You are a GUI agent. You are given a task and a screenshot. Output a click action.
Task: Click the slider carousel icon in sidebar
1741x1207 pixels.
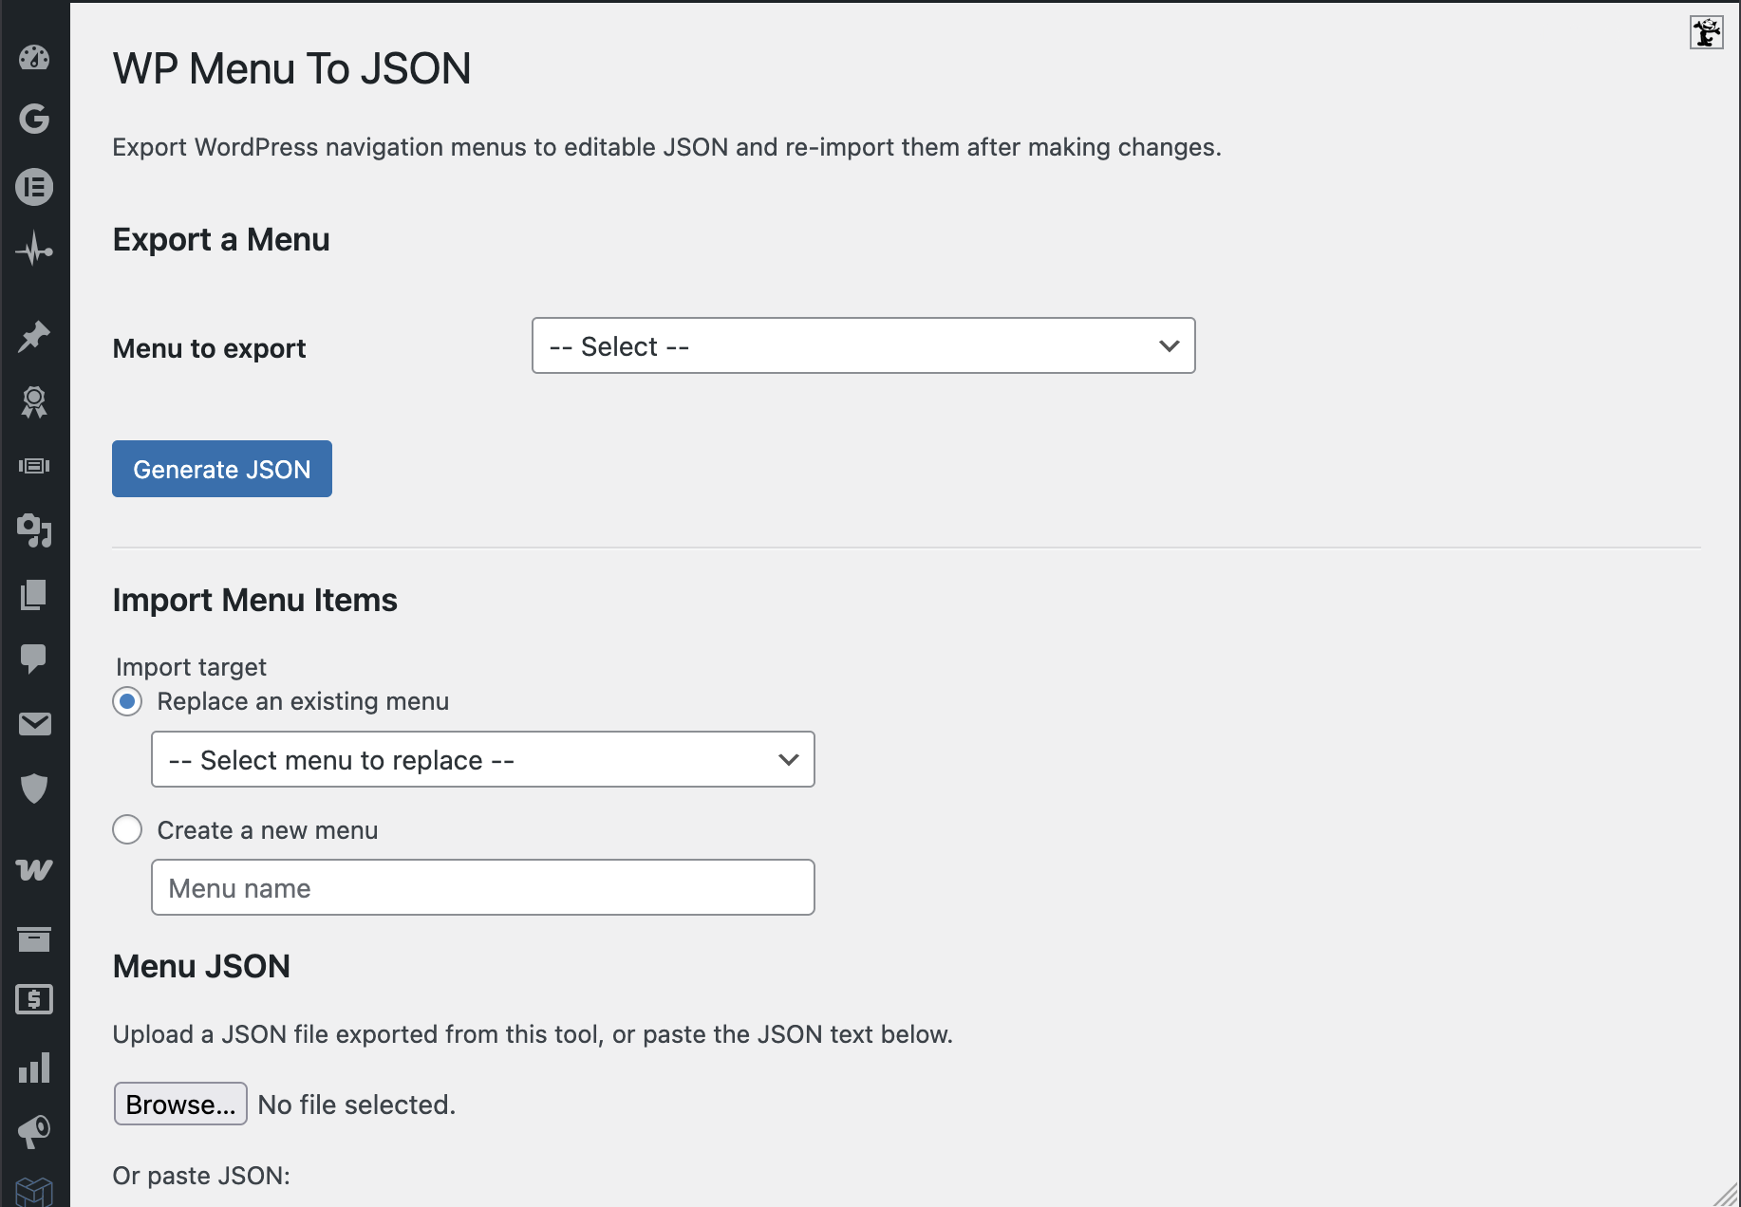(34, 466)
